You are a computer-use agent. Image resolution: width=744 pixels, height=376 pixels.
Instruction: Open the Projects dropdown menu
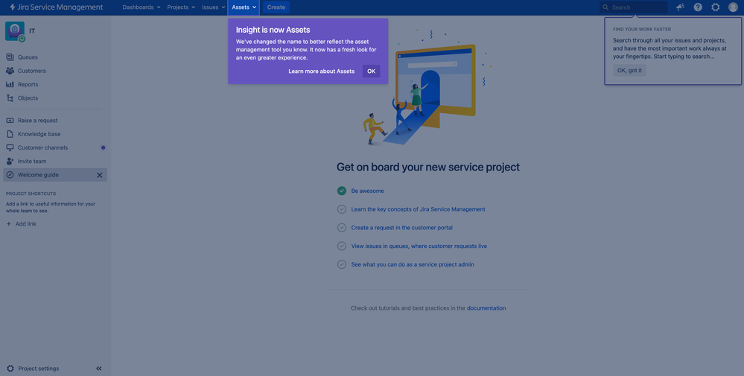(181, 7)
